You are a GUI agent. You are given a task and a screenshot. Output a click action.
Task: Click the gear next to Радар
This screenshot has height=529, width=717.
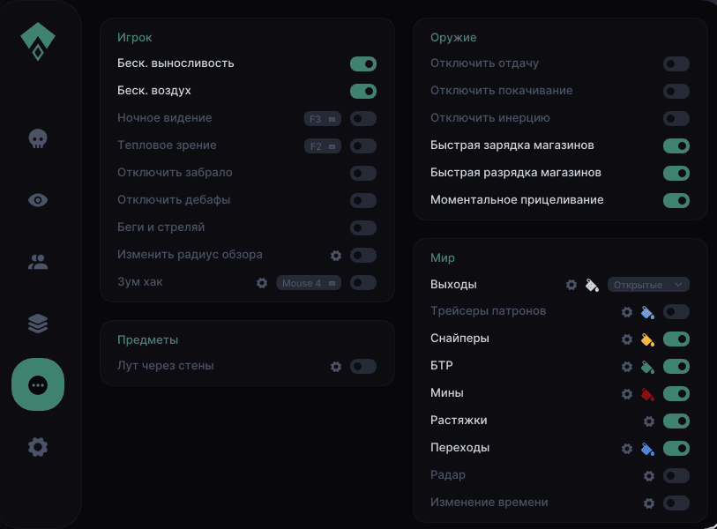pyautogui.click(x=649, y=476)
